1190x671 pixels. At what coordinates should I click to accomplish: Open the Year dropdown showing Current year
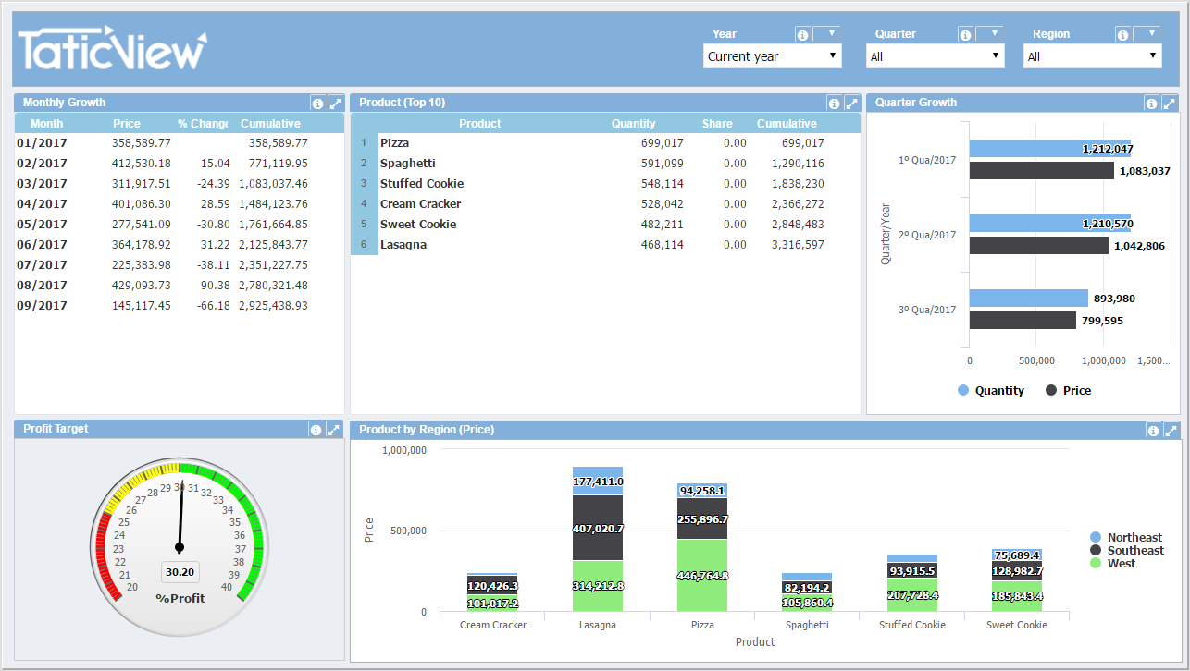[772, 55]
